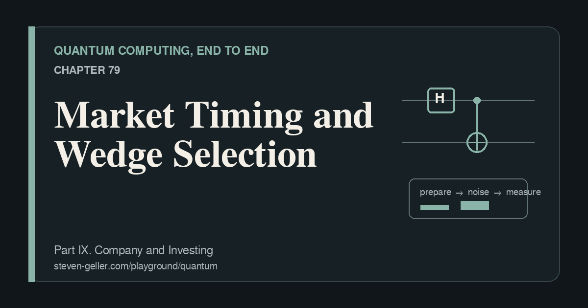Screen dimensions: 588x308
Task: Click the Part IX. Company and Investing text
Action: tap(133, 250)
